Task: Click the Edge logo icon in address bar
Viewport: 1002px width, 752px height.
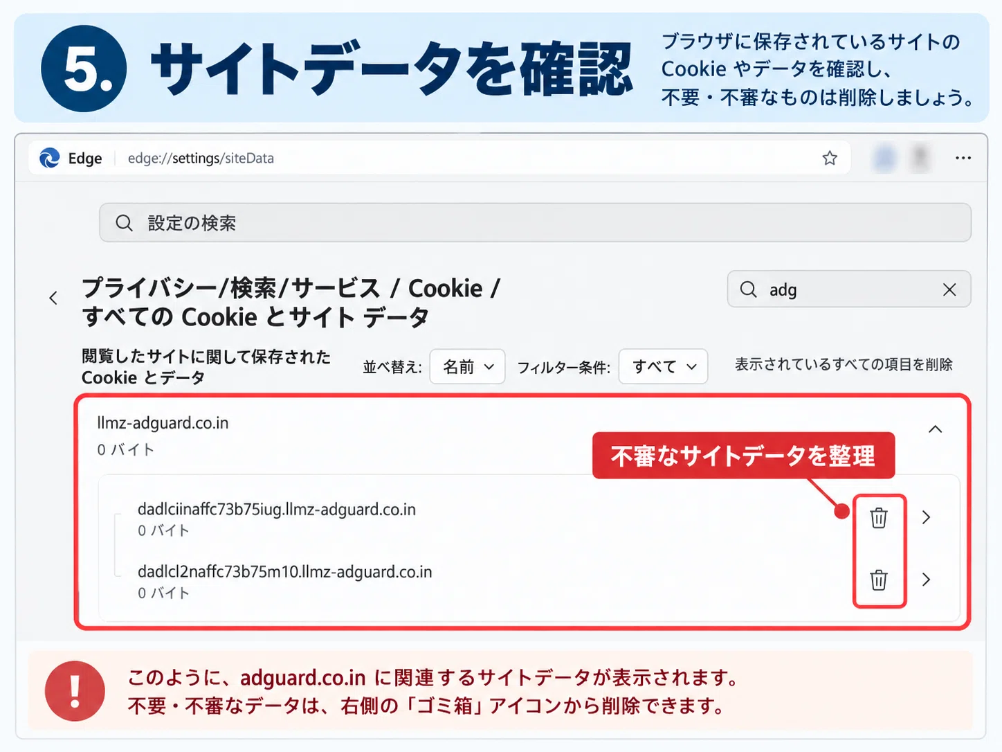Action: (50, 158)
